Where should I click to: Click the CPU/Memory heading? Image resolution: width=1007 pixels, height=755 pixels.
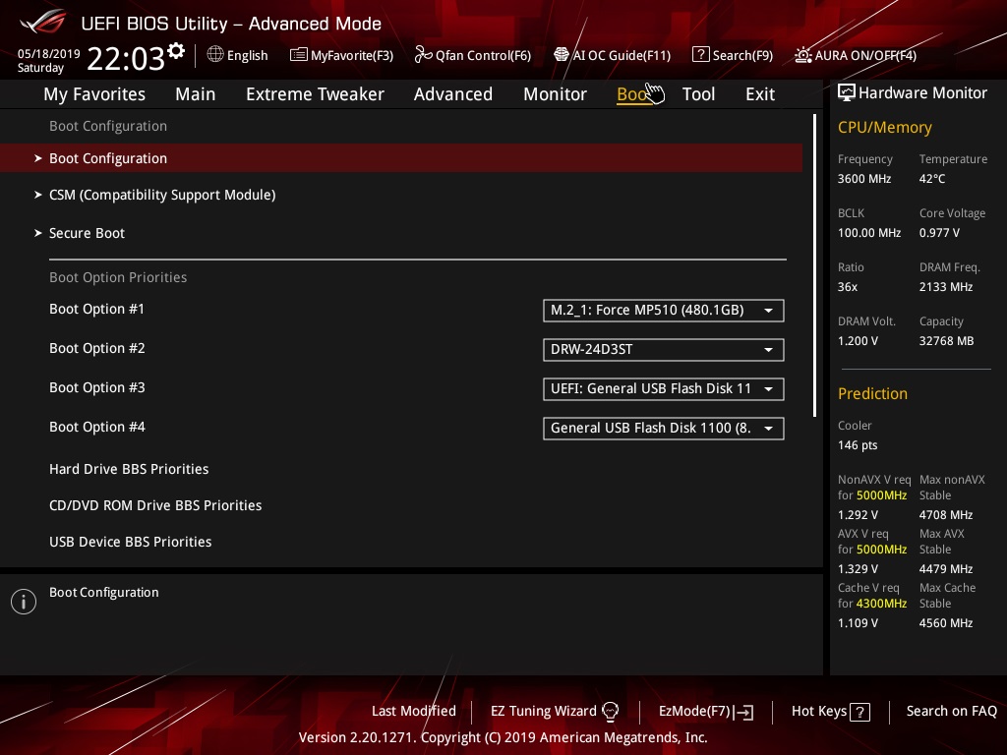[884, 128]
